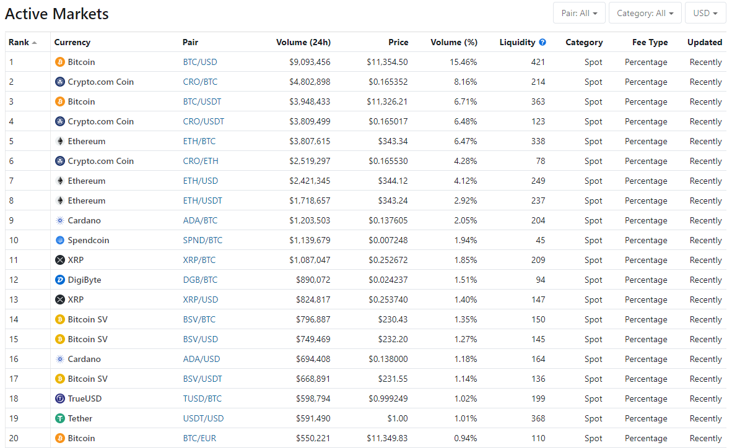Screen dimensions: 732x448
Task: Click the XRP icon in XRP/USD row
Action: point(59,299)
